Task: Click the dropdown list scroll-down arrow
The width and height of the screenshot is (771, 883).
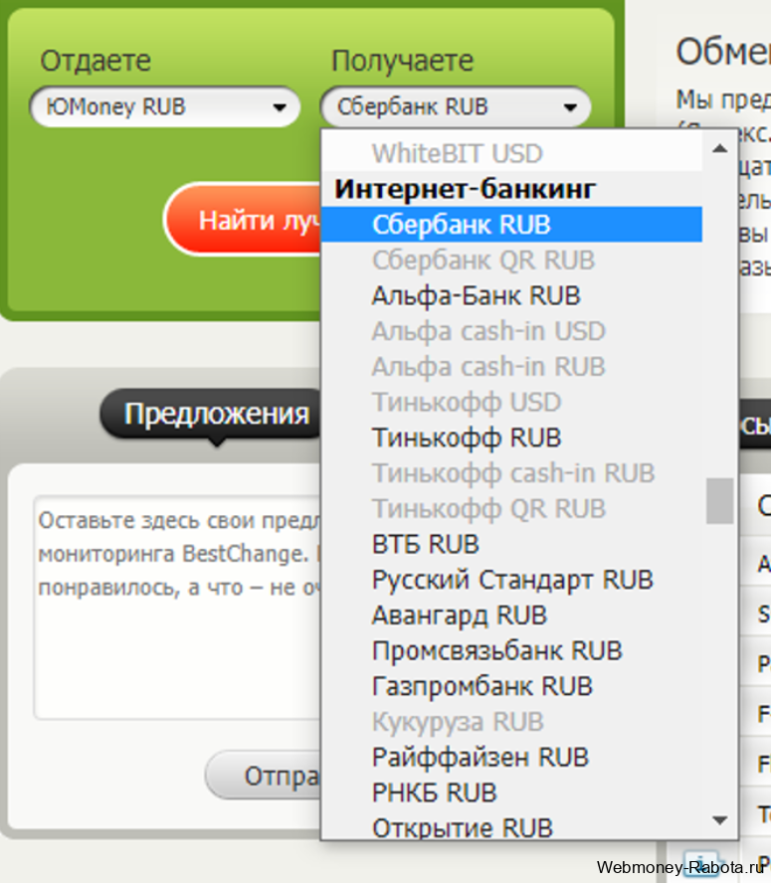Action: 719,820
